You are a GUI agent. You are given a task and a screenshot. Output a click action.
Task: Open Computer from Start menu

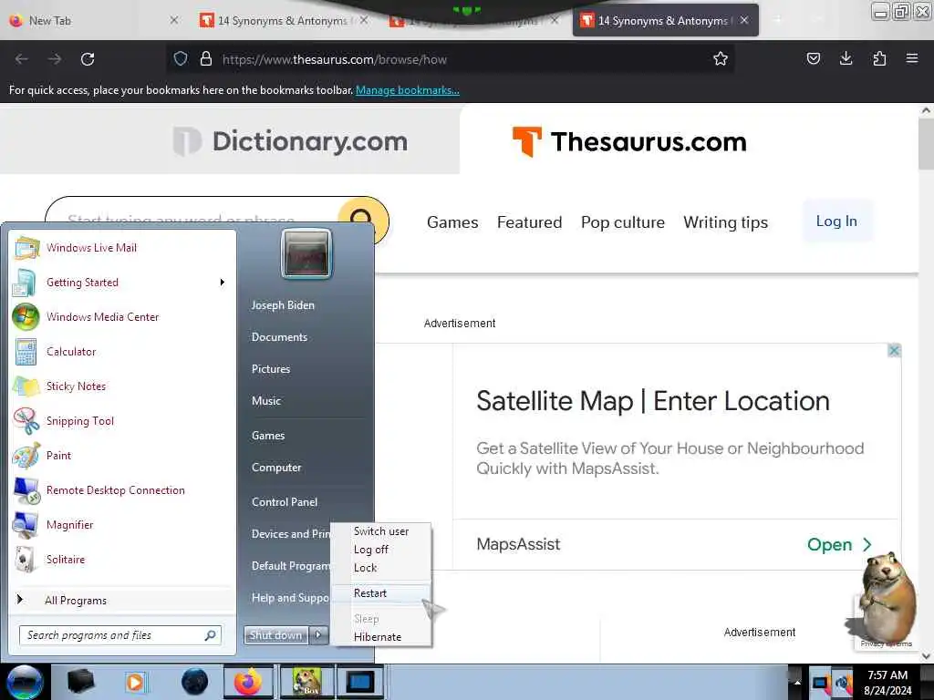point(276,468)
